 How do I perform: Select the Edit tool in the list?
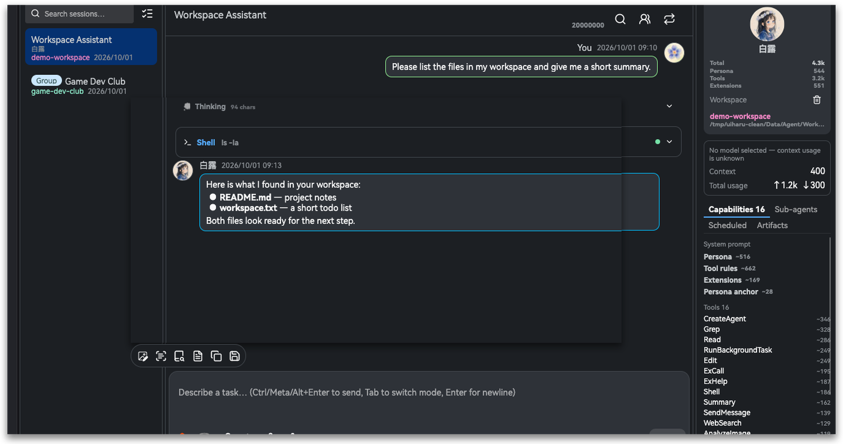767,361
